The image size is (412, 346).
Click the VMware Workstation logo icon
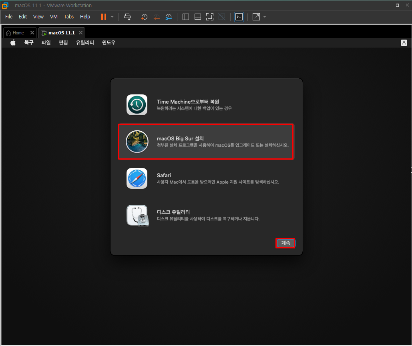5,5
